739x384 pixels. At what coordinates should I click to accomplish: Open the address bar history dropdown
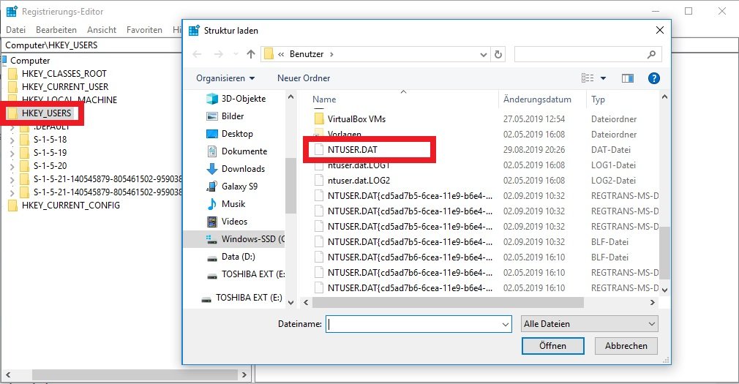point(483,54)
